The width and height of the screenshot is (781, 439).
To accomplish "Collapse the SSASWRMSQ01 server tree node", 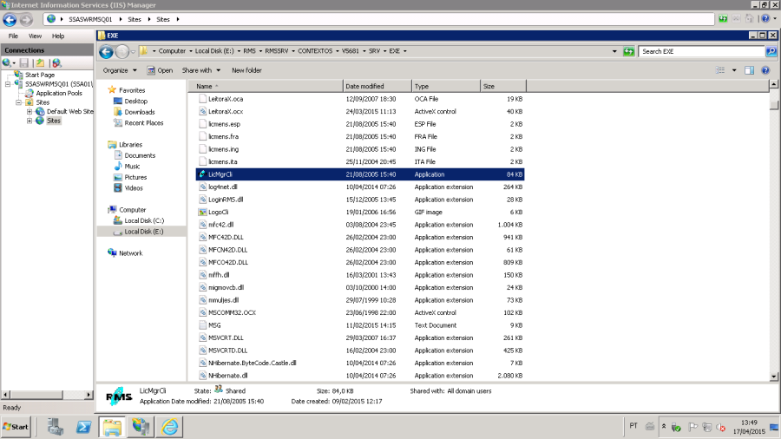I will pos(8,84).
